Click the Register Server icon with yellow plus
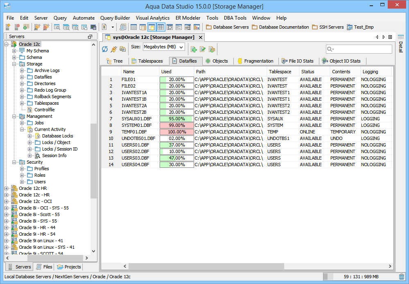The image size is (409, 284). coord(8,27)
